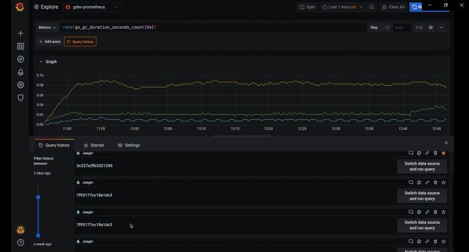Image resolution: width=469 pixels, height=252 pixels.
Task: Open the Server Admin shield icon
Action: click(20, 98)
